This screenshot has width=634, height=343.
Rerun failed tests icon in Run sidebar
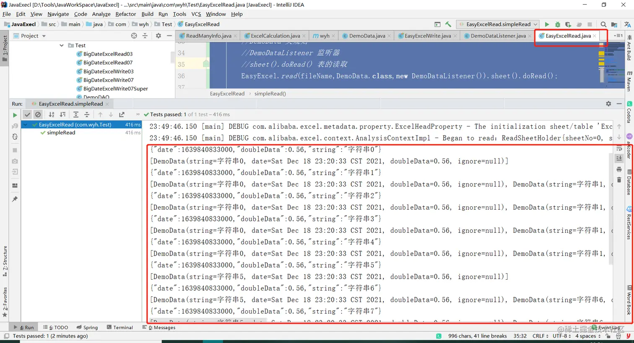pos(15,126)
